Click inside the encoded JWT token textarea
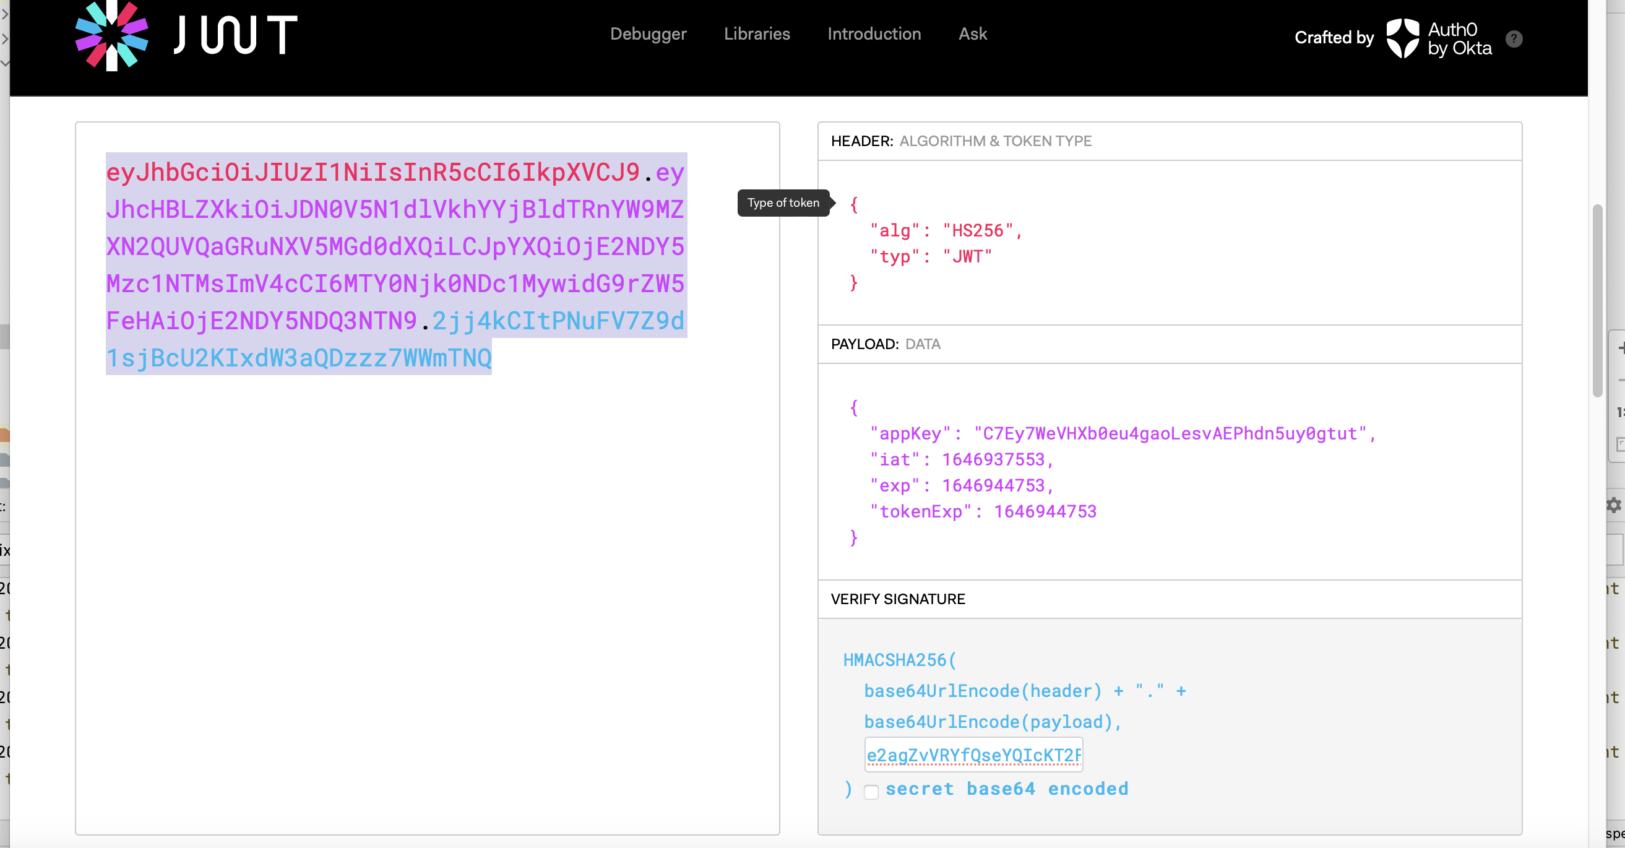 point(426,568)
